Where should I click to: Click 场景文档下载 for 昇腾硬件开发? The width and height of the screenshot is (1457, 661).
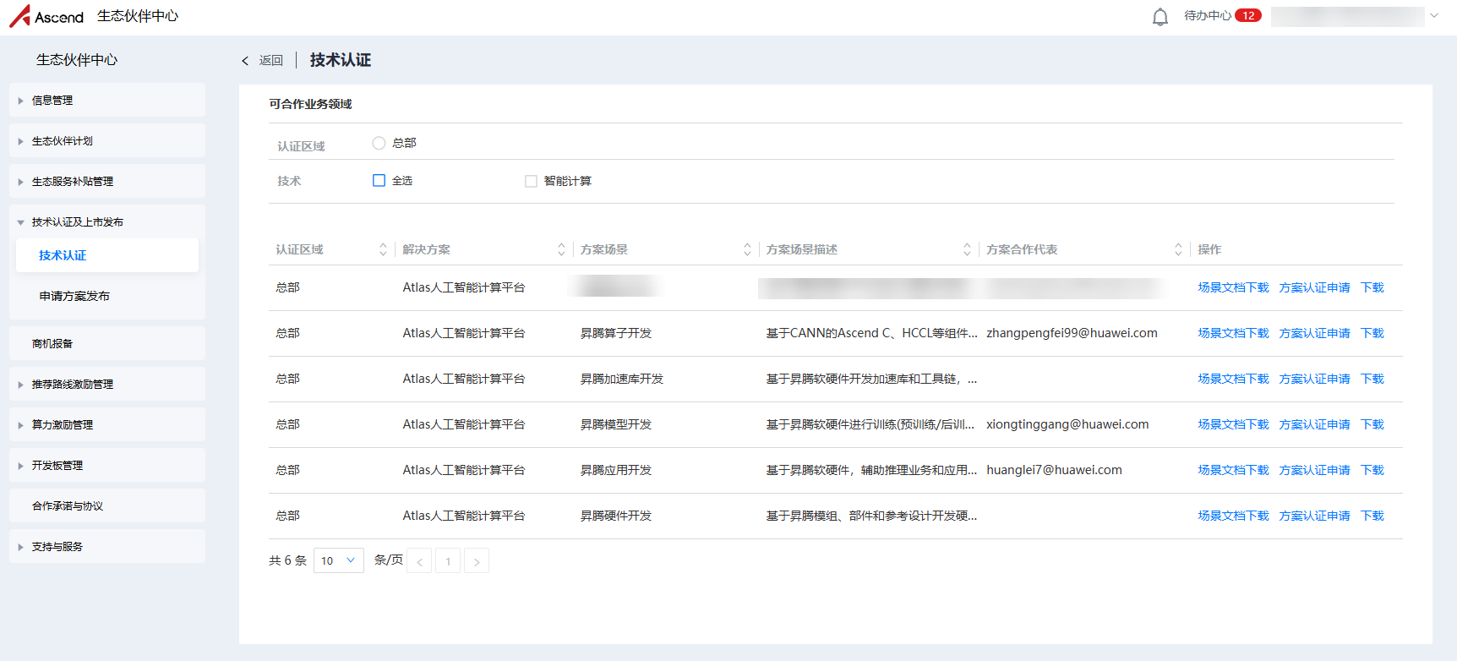coord(1233,516)
